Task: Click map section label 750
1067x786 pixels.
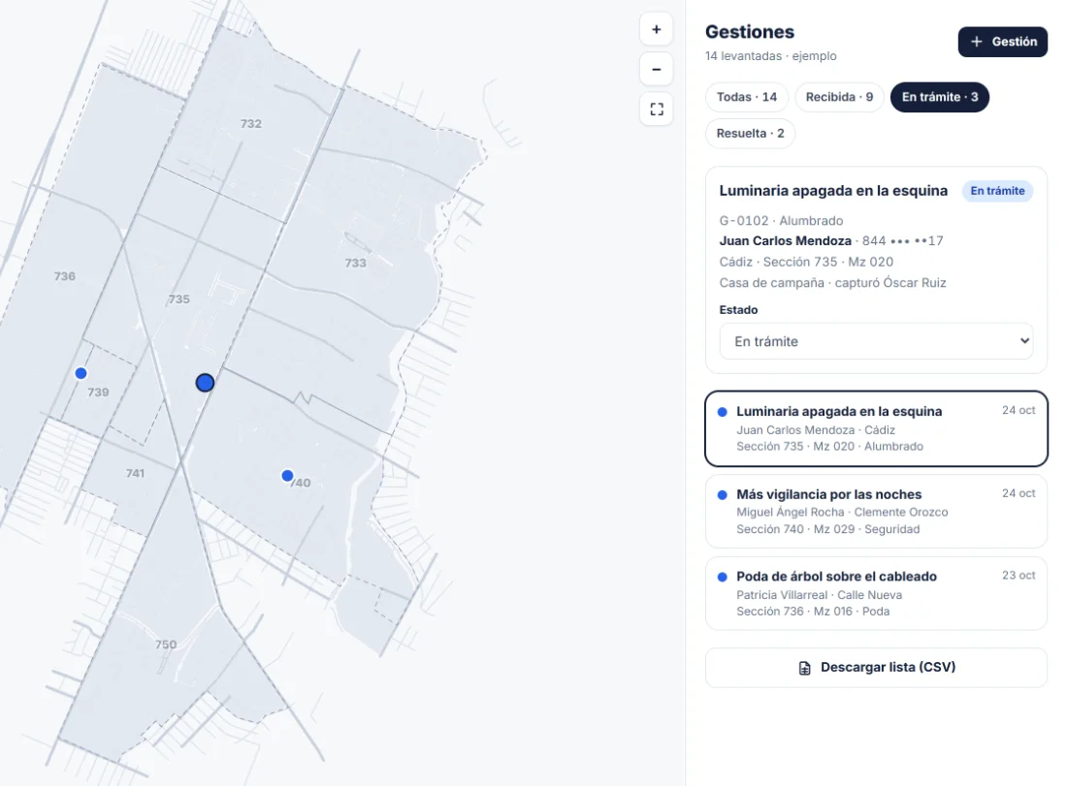Action: pyautogui.click(x=165, y=645)
